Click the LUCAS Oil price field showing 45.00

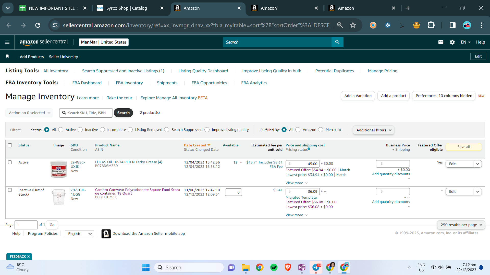coord(303,164)
